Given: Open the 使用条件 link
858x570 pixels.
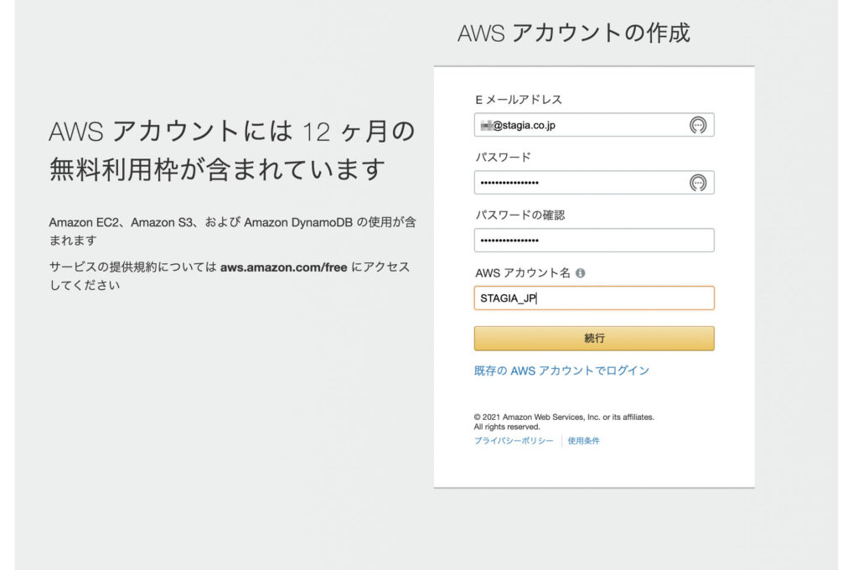Looking at the screenshot, I should tap(583, 441).
